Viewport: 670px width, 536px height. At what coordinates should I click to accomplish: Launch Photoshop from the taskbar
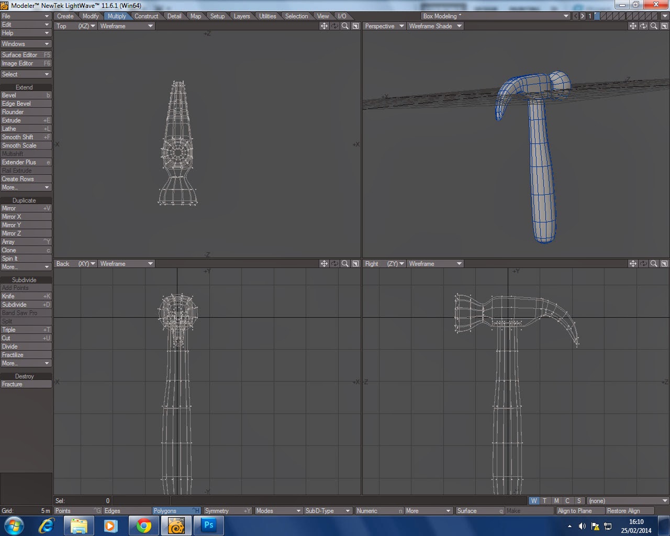[x=208, y=525]
